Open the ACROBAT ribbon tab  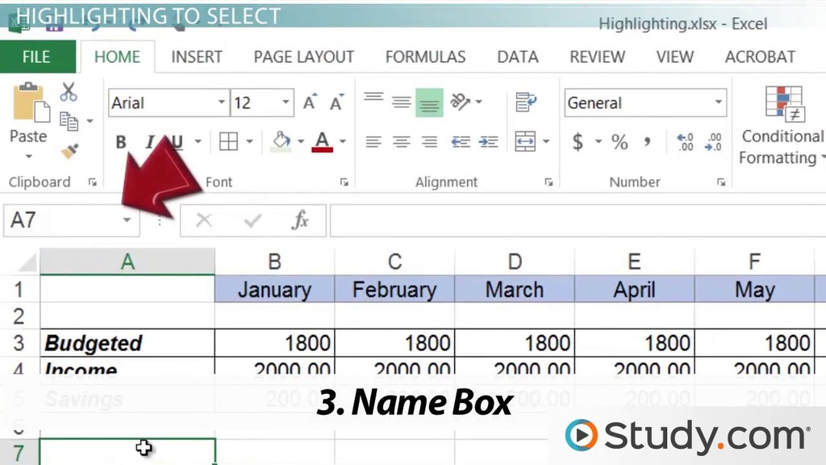coord(759,57)
